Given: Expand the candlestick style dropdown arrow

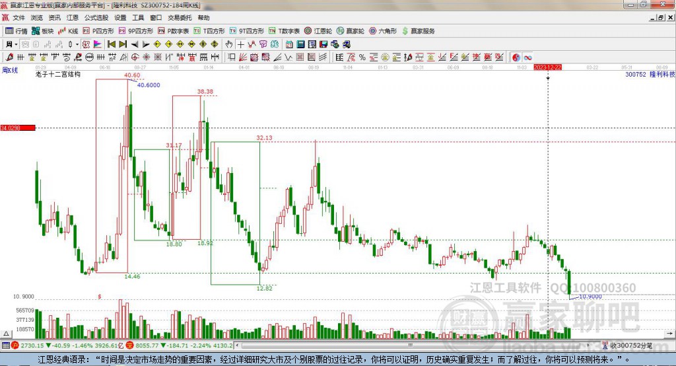Looking at the screenshot, I should click(77, 44).
